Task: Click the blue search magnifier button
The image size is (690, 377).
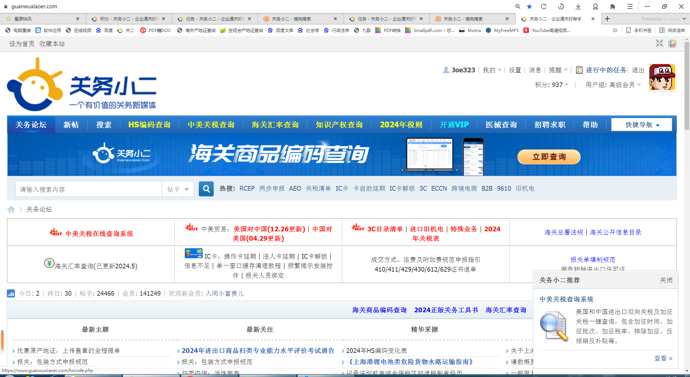Action: pyautogui.click(x=206, y=189)
